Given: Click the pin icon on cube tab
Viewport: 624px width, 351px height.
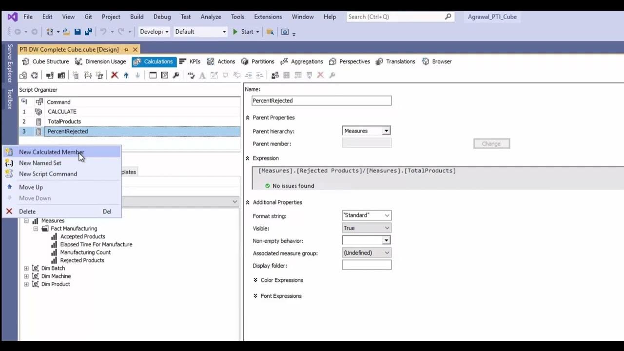Looking at the screenshot, I should tap(126, 49).
